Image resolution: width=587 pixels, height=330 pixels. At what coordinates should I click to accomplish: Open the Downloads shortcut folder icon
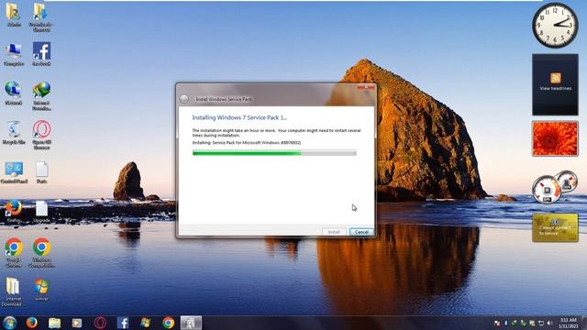(x=41, y=16)
